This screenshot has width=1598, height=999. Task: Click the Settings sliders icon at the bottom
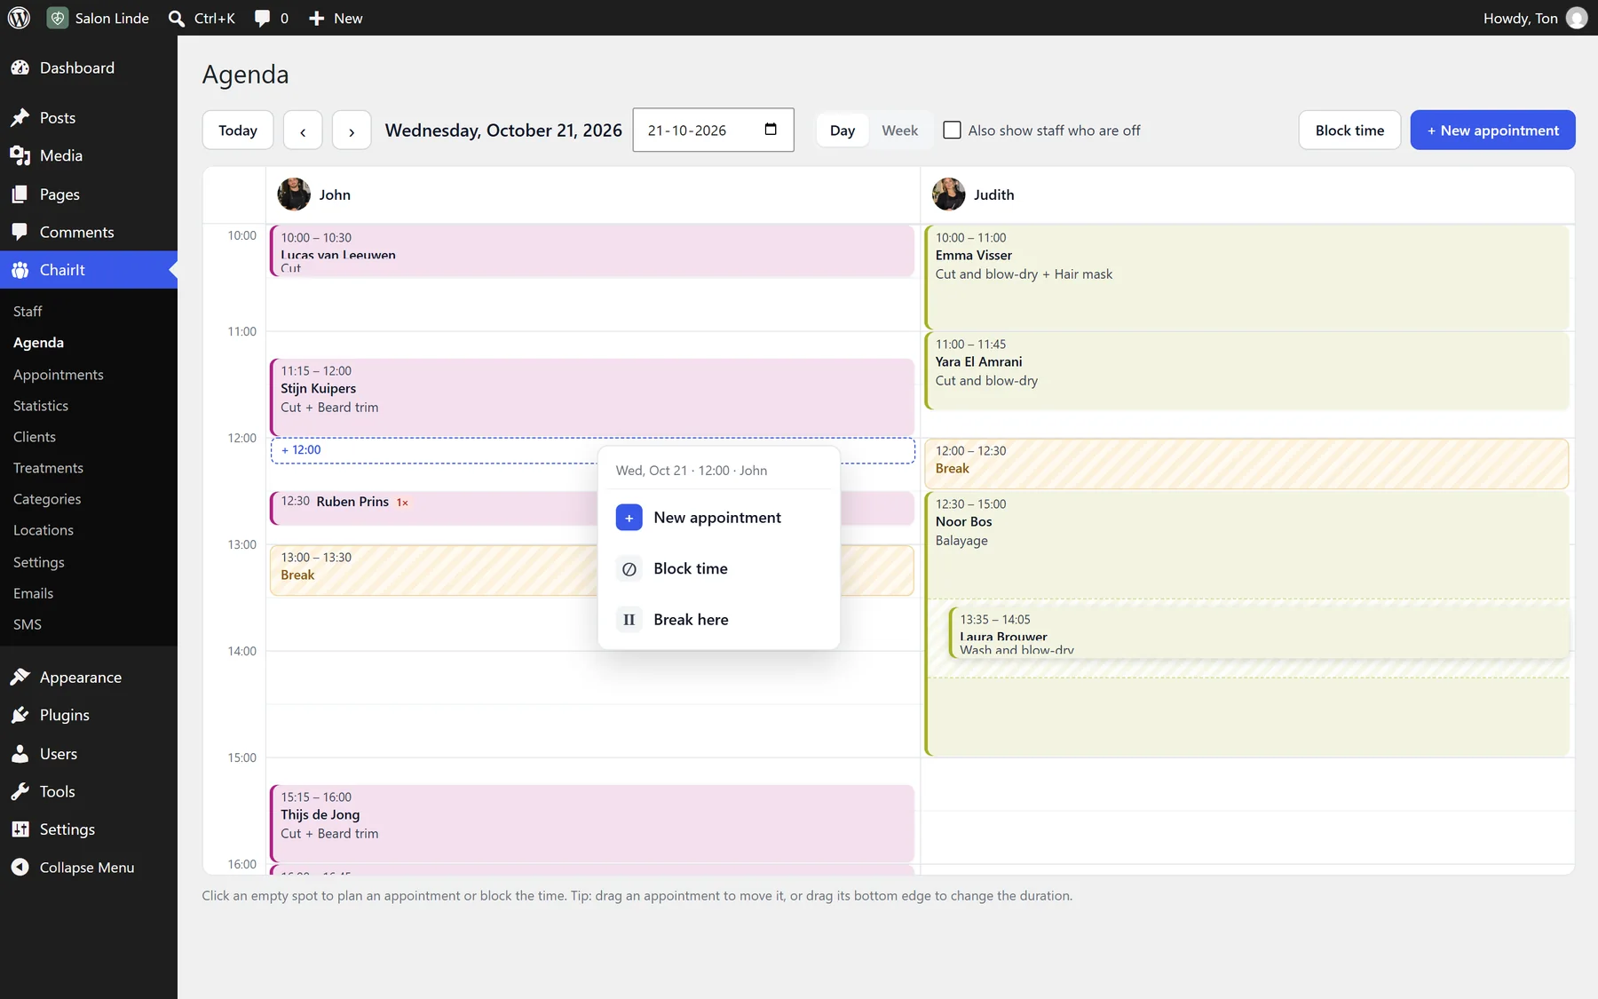tap(20, 829)
